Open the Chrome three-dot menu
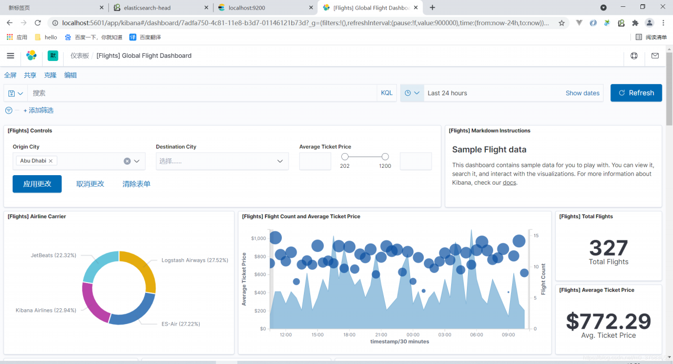The width and height of the screenshot is (673, 364). pos(664,23)
